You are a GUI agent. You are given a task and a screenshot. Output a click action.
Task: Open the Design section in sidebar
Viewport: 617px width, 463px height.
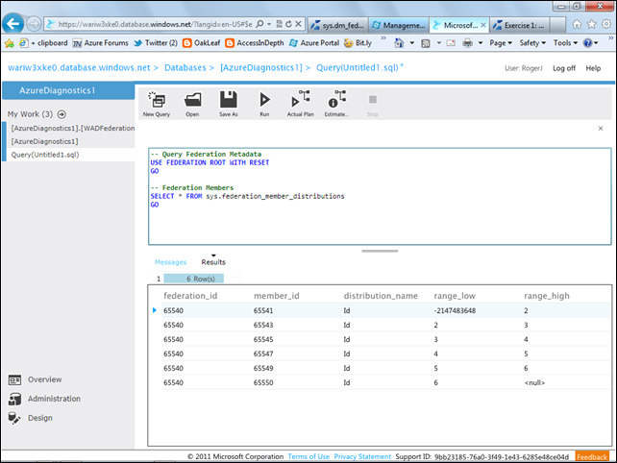click(x=31, y=418)
